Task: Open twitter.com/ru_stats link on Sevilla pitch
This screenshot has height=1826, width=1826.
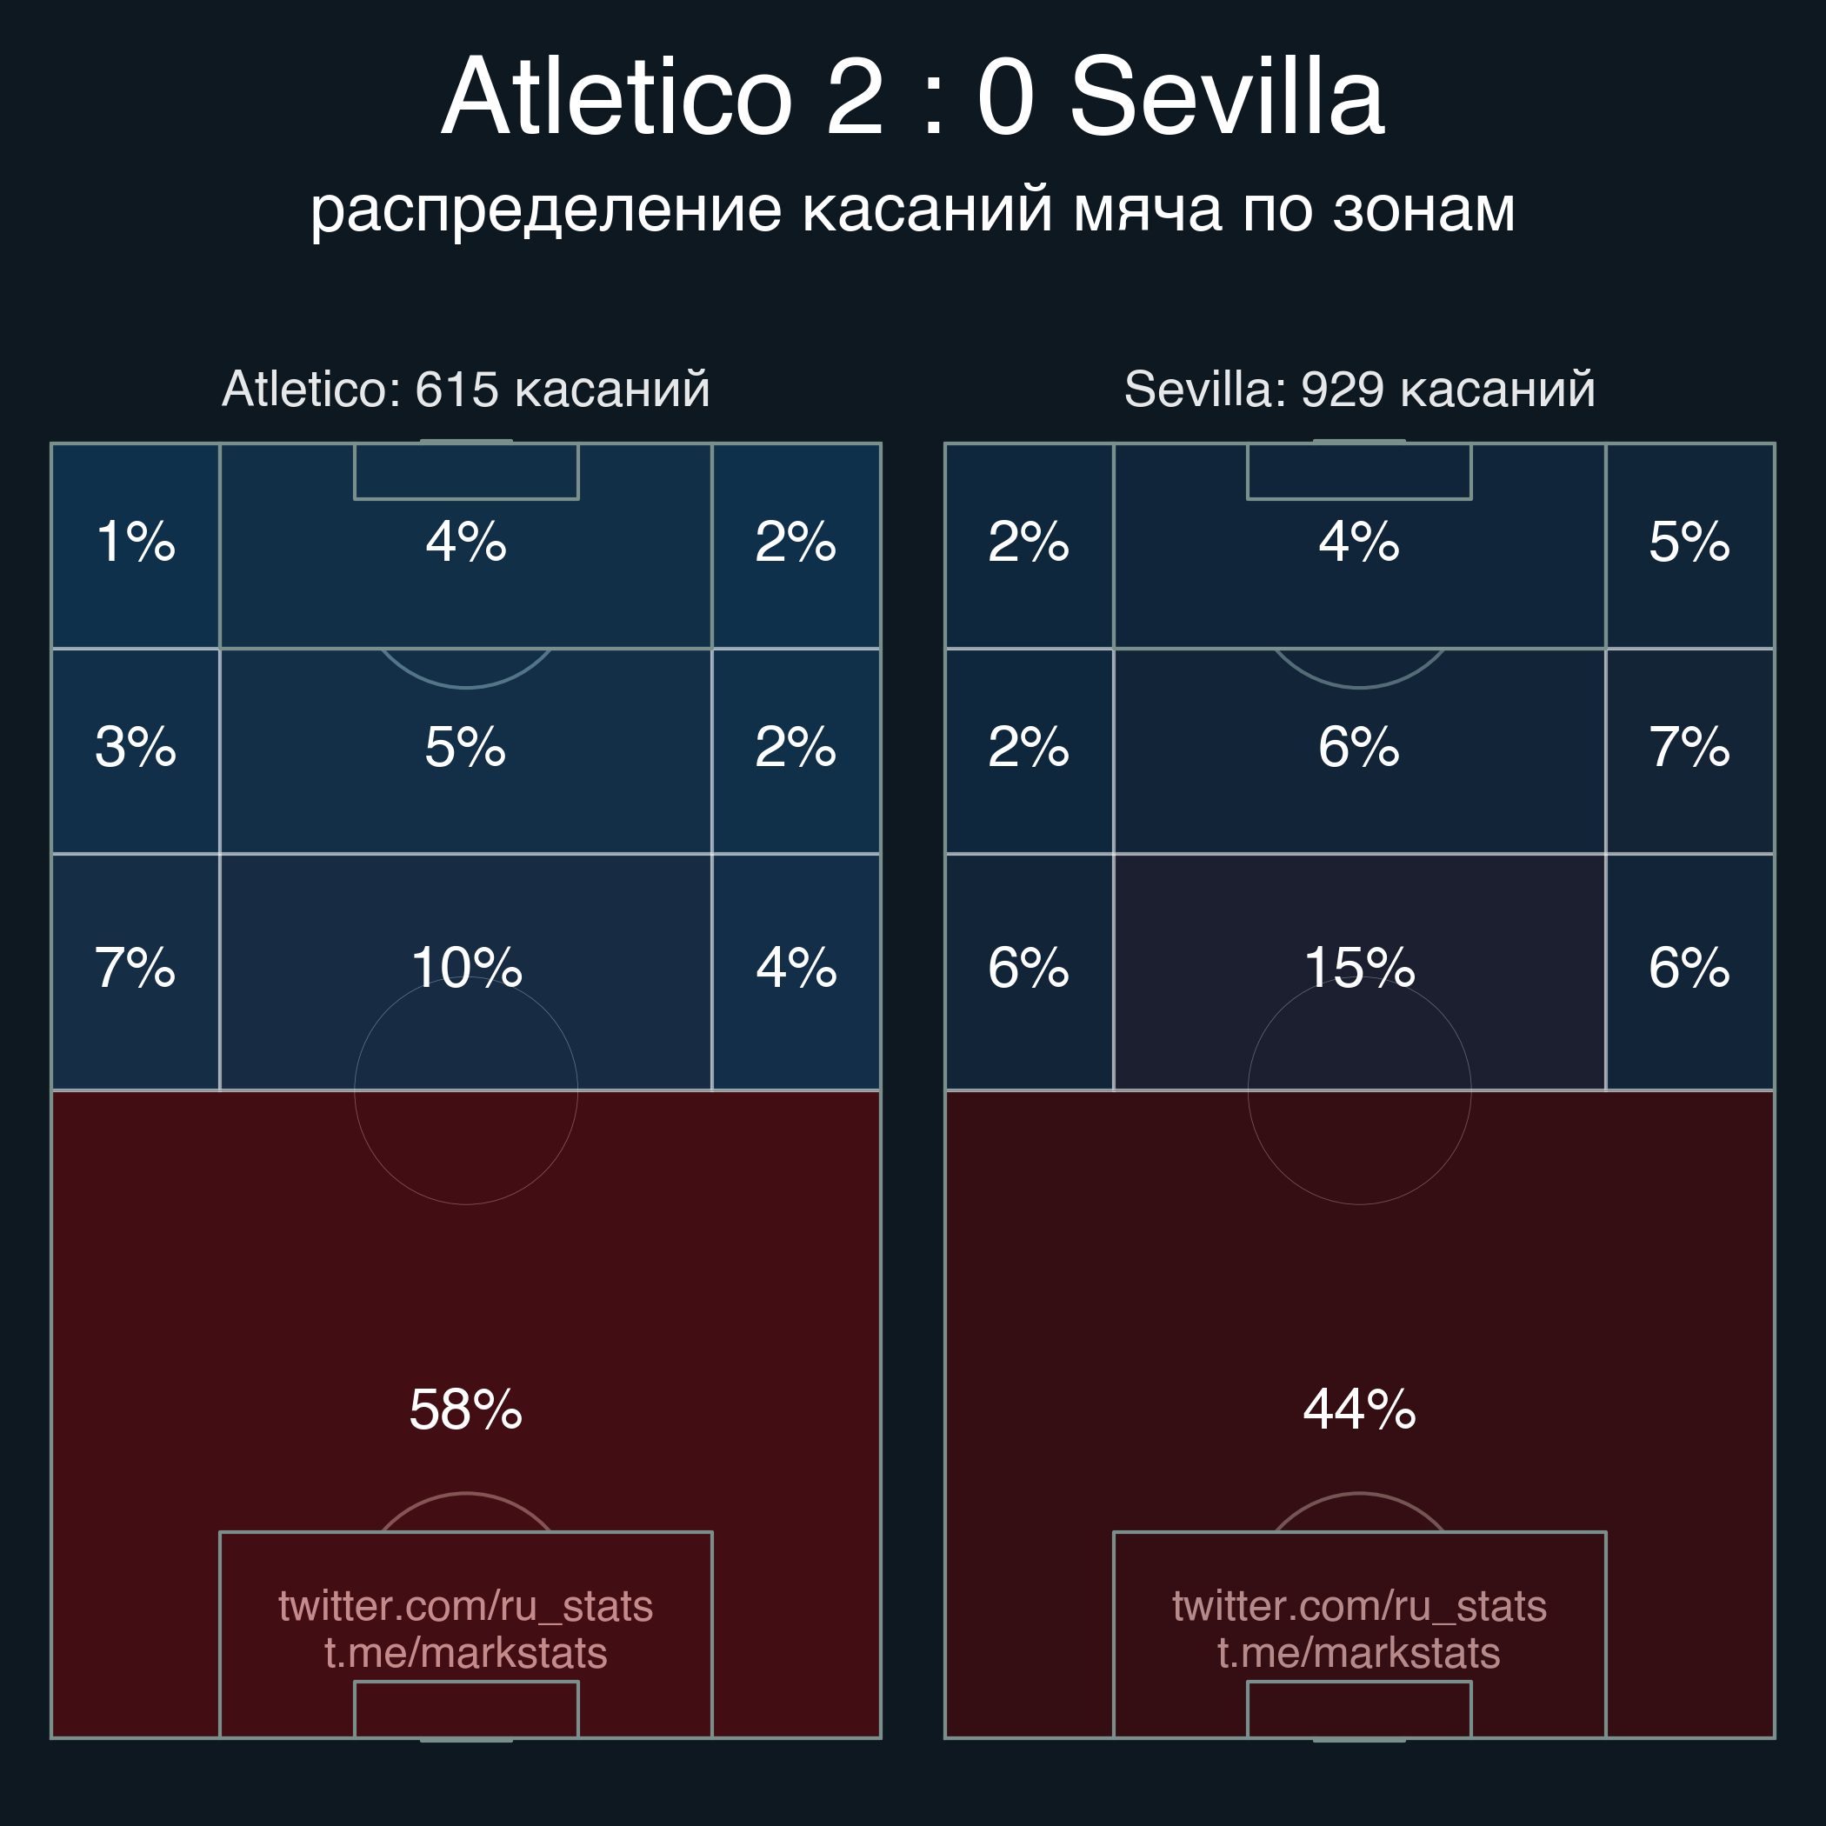Action: (1359, 1606)
